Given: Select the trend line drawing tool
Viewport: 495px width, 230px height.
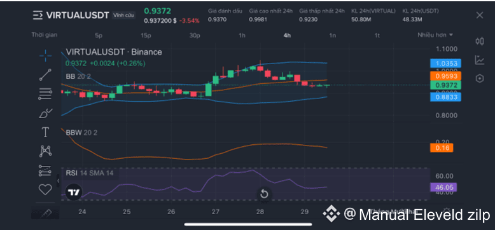Looking at the screenshot, I should tap(45, 75).
